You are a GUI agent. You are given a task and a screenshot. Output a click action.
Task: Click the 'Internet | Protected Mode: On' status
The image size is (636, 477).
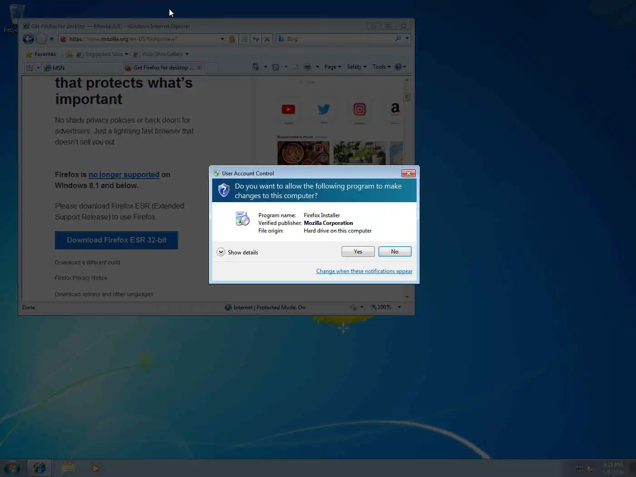pyautogui.click(x=265, y=308)
